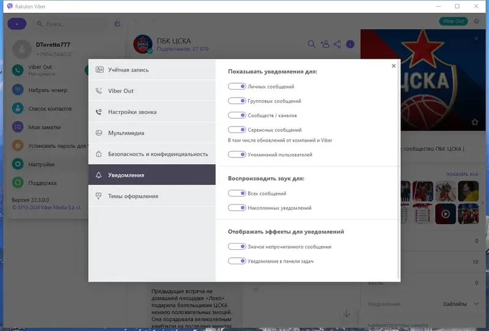Toggle notifications for Сообществ / каналов
Image resolution: width=489 pixels, height=331 pixels.
237,115
